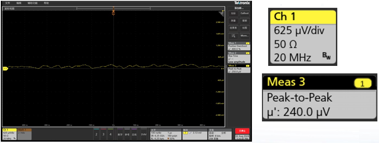379x143 pixels.
Task: Click the -1.875 mV vertical scale label
Action: [x=219, y=103]
